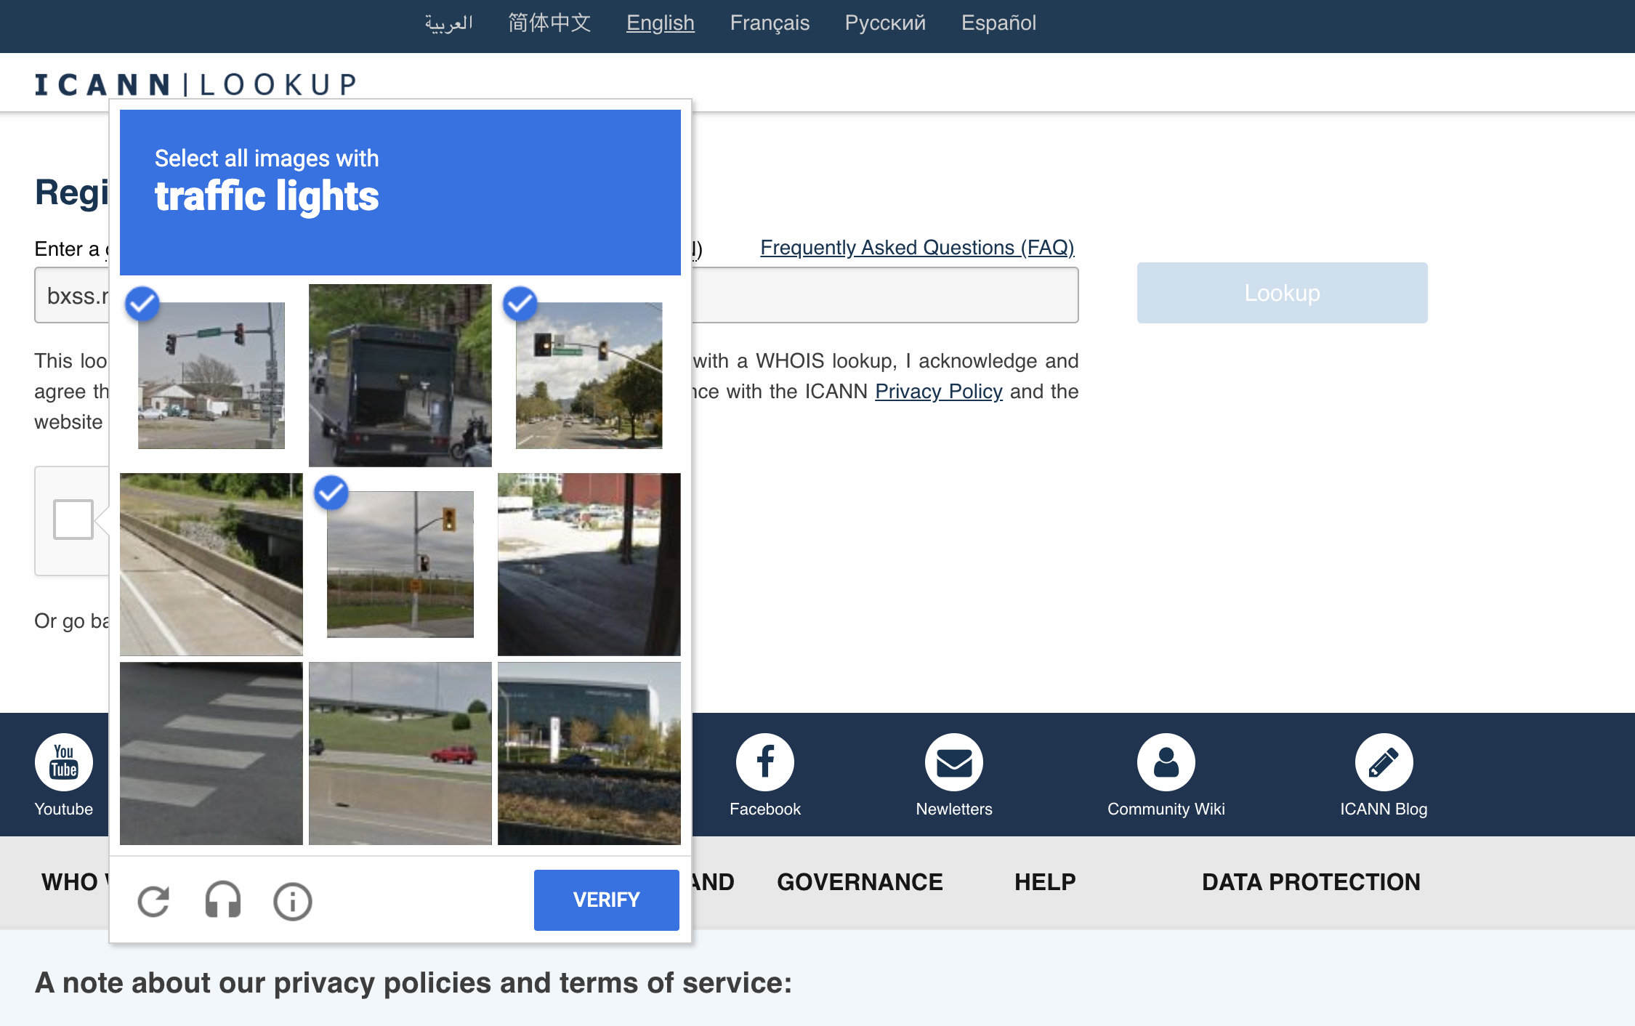Switch language to Español
This screenshot has height=1026, width=1635.
pos(998,23)
